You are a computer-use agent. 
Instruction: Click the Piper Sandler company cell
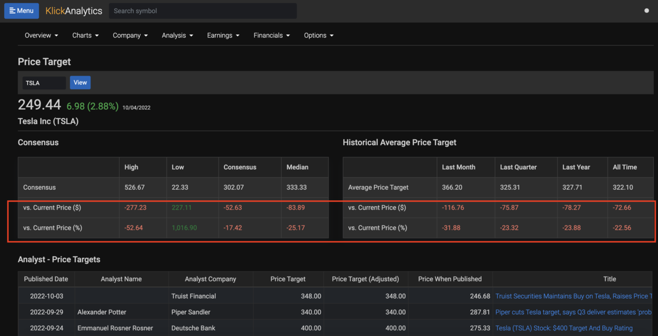tap(191, 312)
